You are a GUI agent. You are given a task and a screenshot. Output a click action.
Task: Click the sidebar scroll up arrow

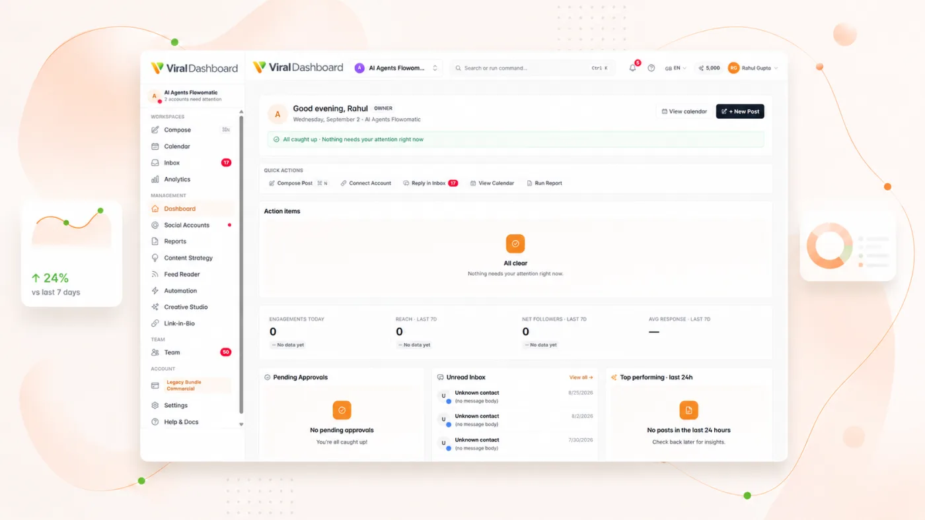241,112
